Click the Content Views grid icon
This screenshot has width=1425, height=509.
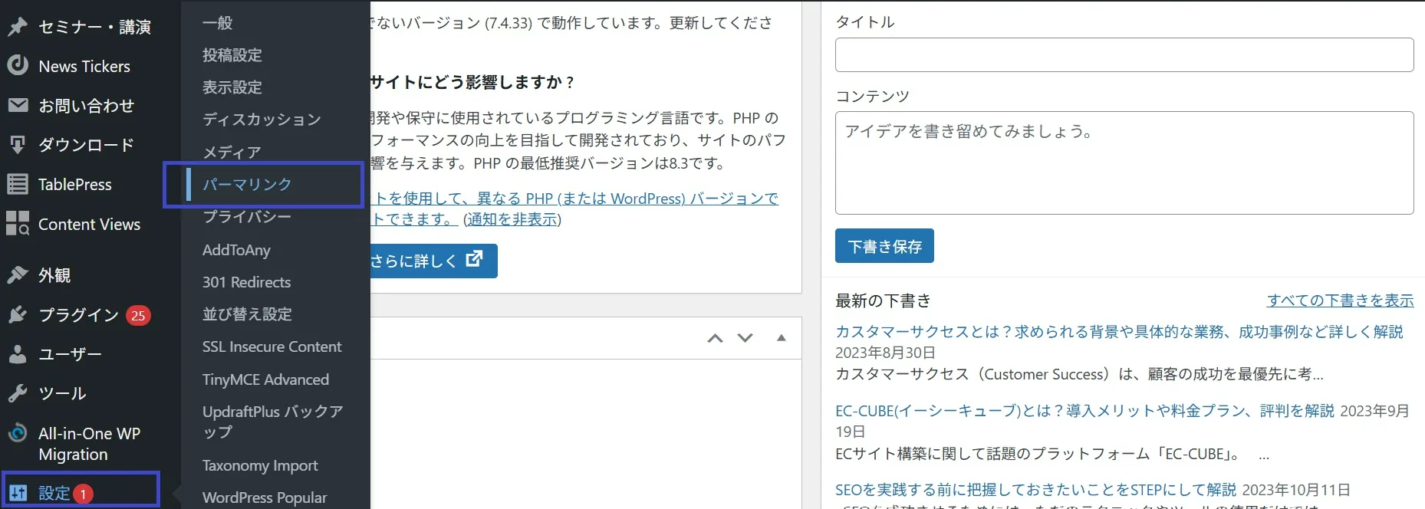(x=18, y=223)
